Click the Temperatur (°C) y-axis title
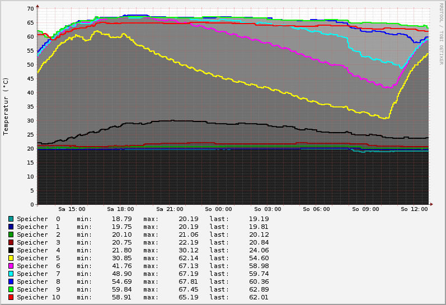The width and height of the screenshot is (446, 305). click(x=6, y=106)
